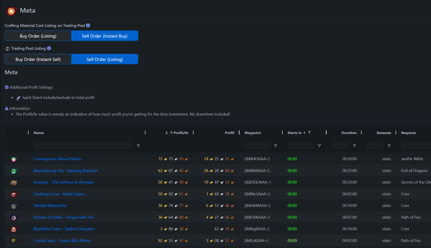The width and height of the screenshot is (431, 248).
Task: Click the waypoint code [&BLsKAAA=]
Action: (256, 241)
